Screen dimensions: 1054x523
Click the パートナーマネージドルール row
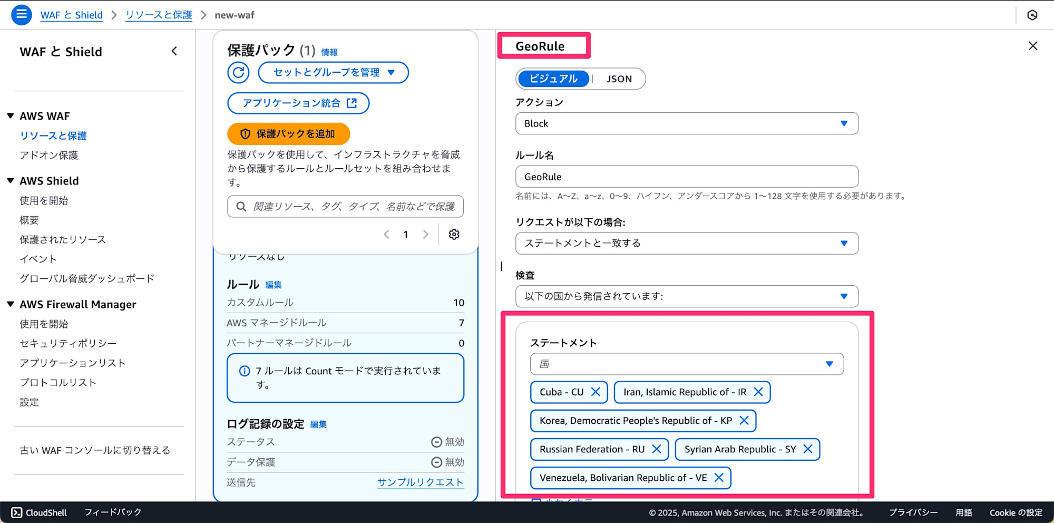(x=345, y=343)
